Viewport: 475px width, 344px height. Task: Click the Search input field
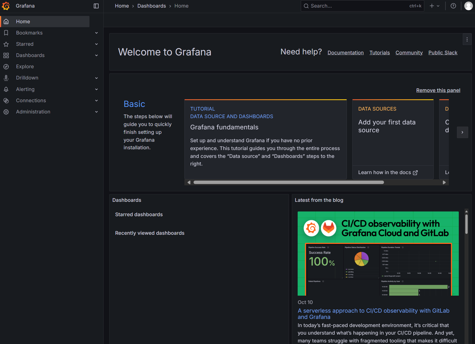pyautogui.click(x=362, y=6)
